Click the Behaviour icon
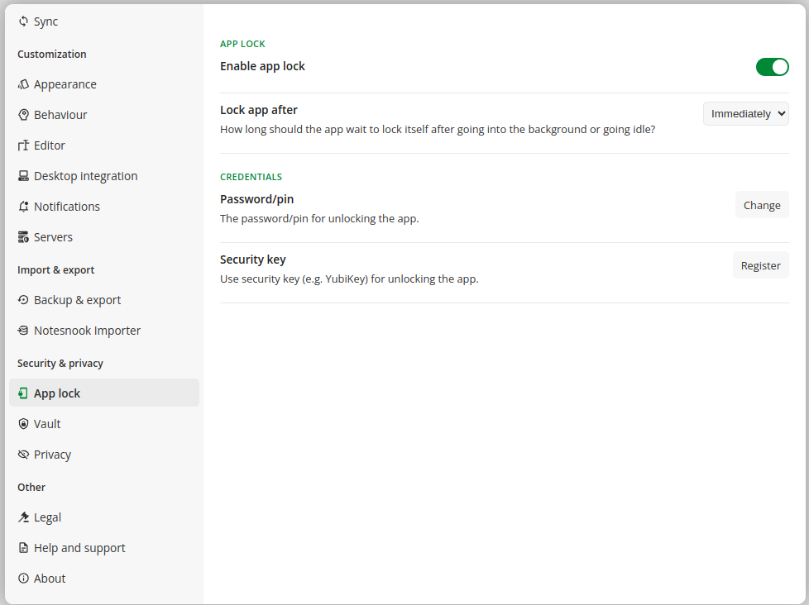 pyautogui.click(x=23, y=115)
